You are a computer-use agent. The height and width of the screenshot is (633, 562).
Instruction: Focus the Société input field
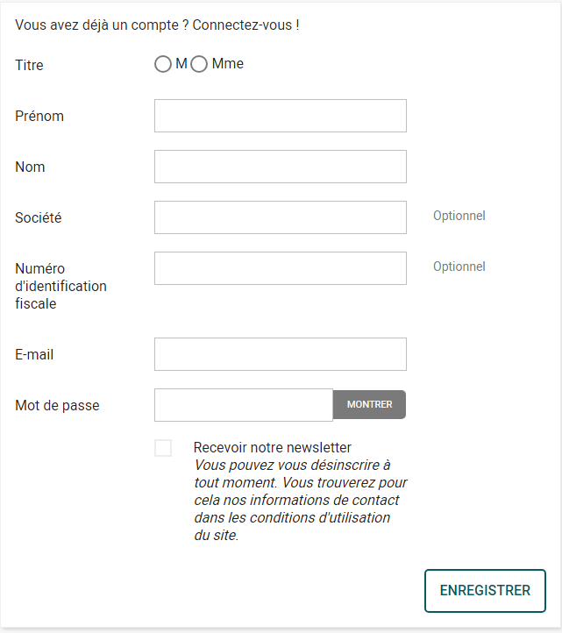(280, 217)
